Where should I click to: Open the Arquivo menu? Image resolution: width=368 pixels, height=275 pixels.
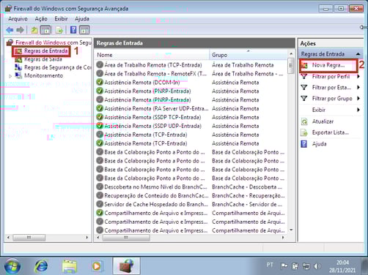(x=18, y=19)
